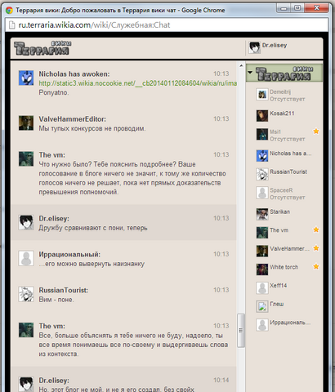Viewport: 335px width, 392px height.
Task: Click the chat scrollbar up arrow
Action: pos(241,66)
